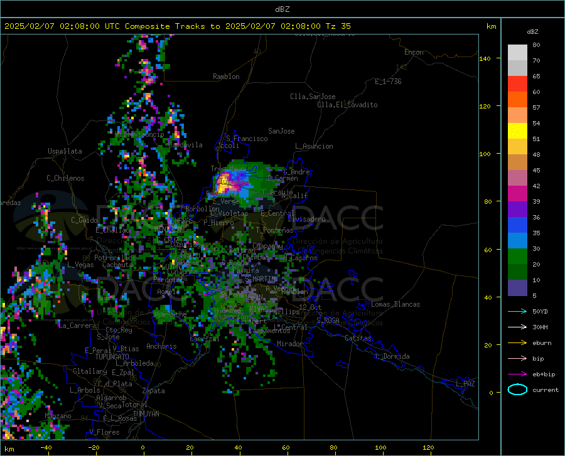The width and height of the screenshot is (565, 456).
Task: Click the Divisadero place label
Action: coord(306,219)
